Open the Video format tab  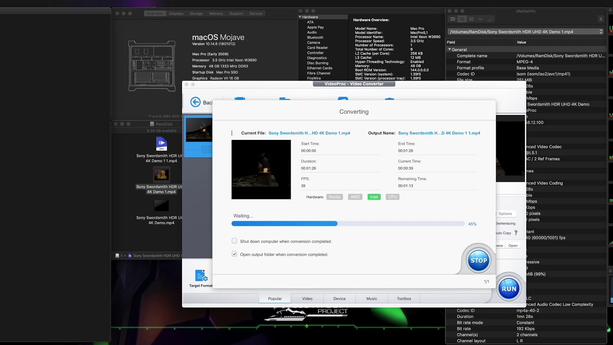(307, 299)
